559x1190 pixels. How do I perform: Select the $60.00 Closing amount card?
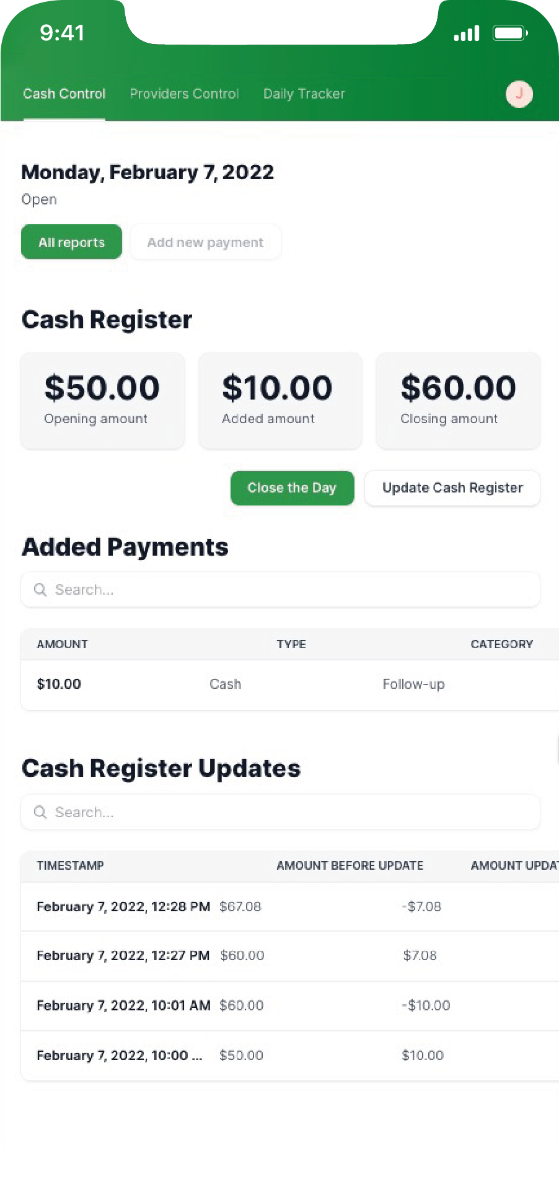coord(458,400)
